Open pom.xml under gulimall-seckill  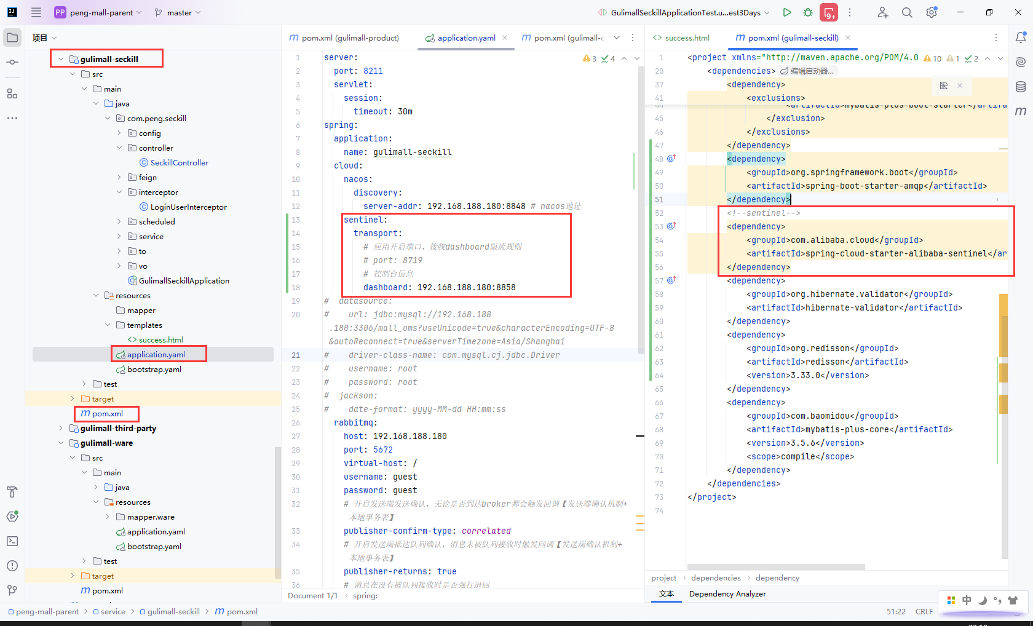coord(107,413)
